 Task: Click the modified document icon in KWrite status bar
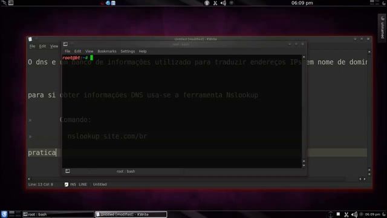coord(67,184)
